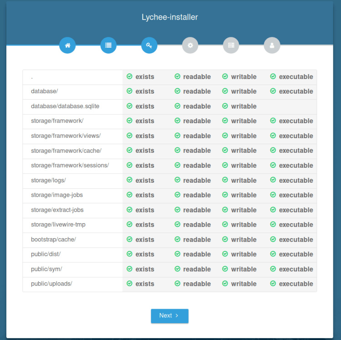Click the chevron arrow inside Next button
The height and width of the screenshot is (340, 341).
click(x=177, y=316)
